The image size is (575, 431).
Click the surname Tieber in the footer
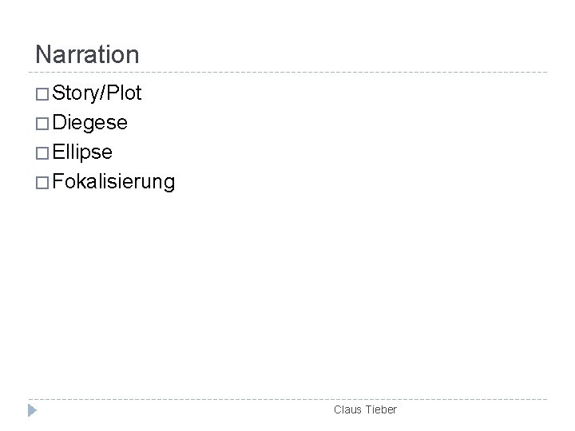tap(382, 409)
